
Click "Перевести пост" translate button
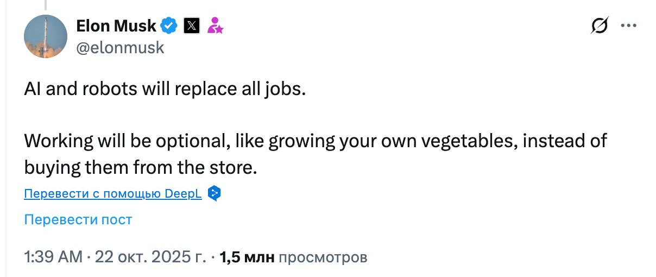pos(78,219)
